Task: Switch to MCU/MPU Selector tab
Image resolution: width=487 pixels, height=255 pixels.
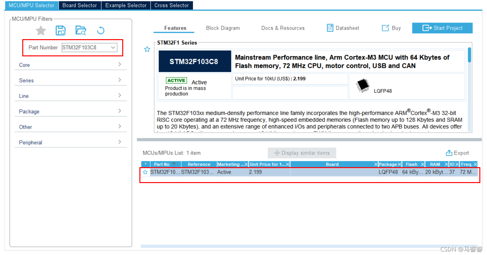Action: click(x=32, y=5)
